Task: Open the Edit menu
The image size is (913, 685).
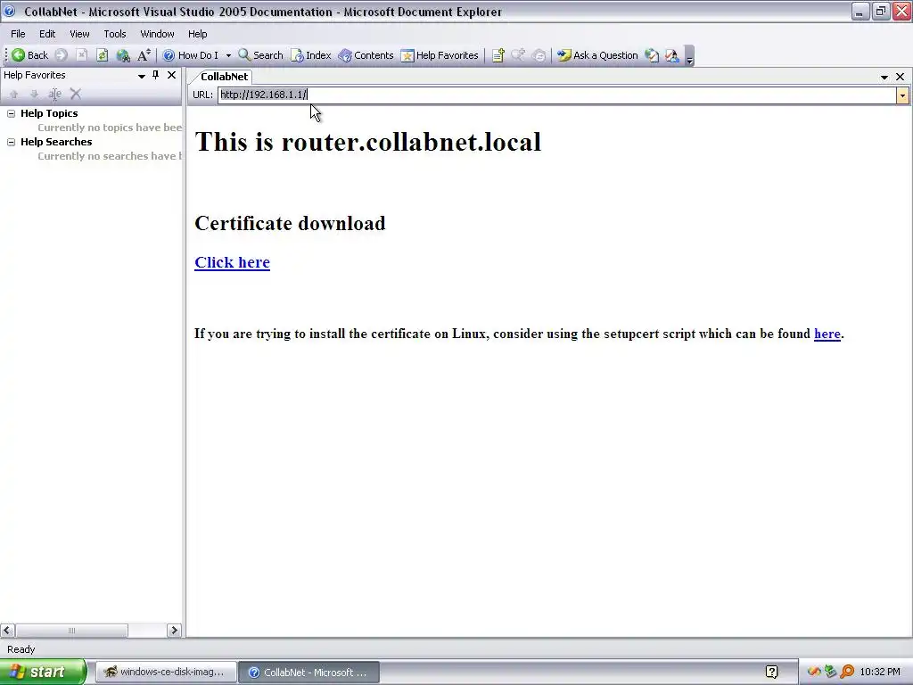Action: 47,34
